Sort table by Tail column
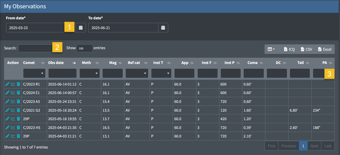 tap(300, 63)
